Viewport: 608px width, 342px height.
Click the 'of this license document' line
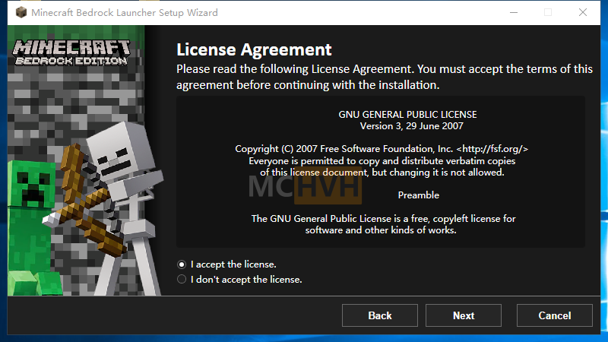tap(382, 173)
